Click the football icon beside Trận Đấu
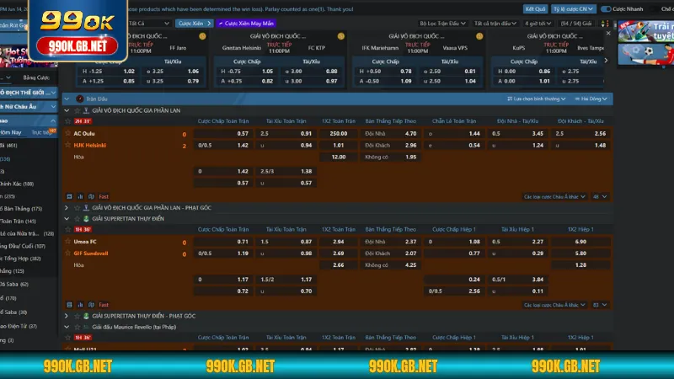This screenshot has height=379, width=674. (x=80, y=99)
